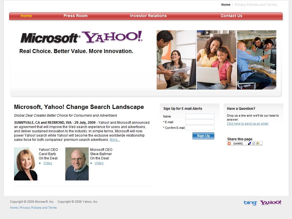Screen dimensions: 292x219
Task: Click headline Microsoft, Yahoo! Change Search Landscape
Action: (x=79, y=107)
